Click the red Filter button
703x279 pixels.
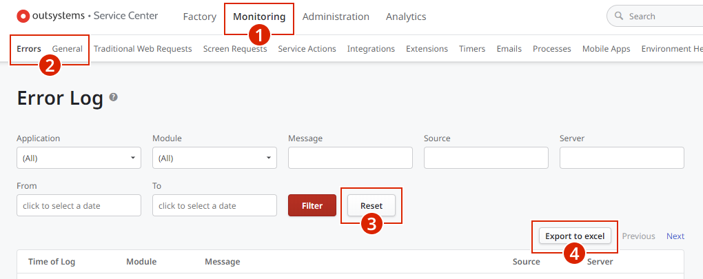click(x=312, y=205)
